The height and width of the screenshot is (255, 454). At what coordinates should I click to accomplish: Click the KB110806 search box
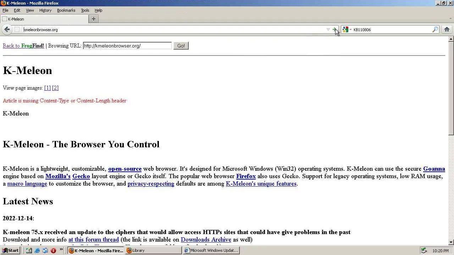[392, 30]
